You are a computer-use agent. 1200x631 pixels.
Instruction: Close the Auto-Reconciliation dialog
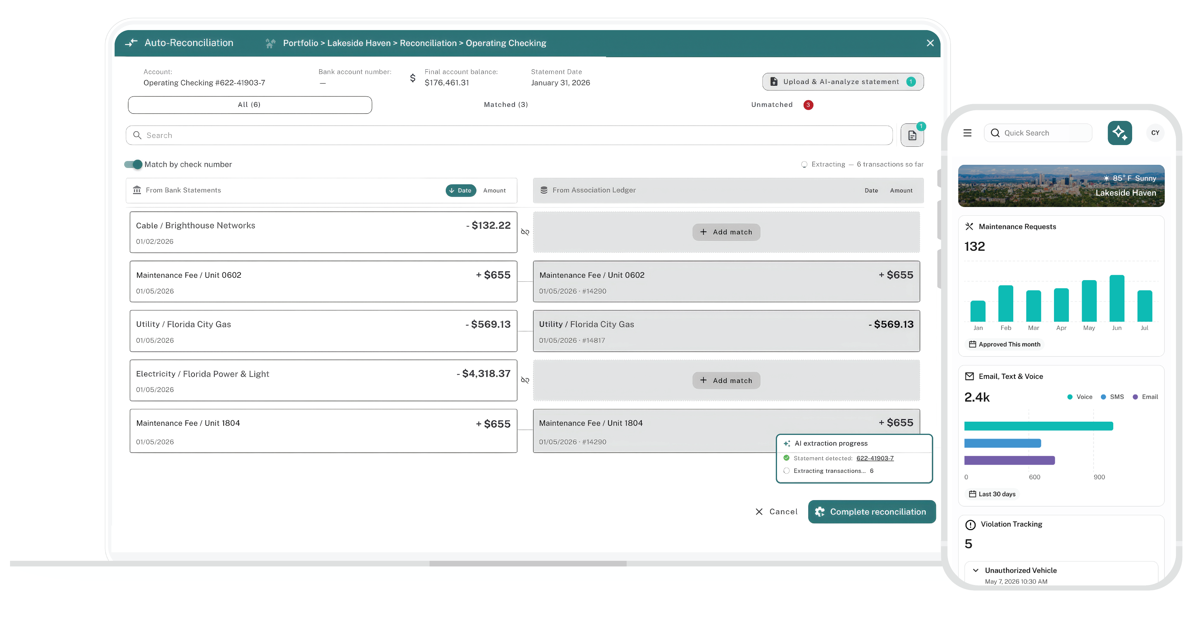coord(930,43)
